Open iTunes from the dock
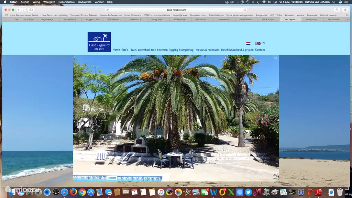The width and height of the screenshot is (352, 198). click(x=161, y=192)
